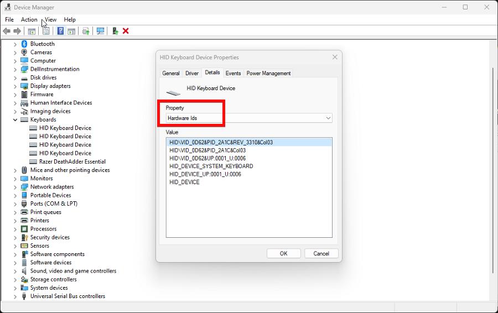The height and width of the screenshot is (313, 498).
Task: Select value HID\VID_0D62&PID_2A1C&REV_3310&Col03
Action: 249,142
